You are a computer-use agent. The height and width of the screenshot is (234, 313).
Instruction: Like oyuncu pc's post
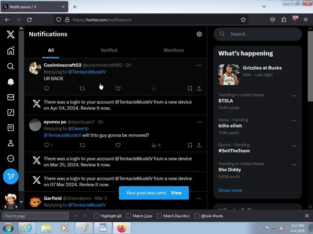[x=118, y=145]
